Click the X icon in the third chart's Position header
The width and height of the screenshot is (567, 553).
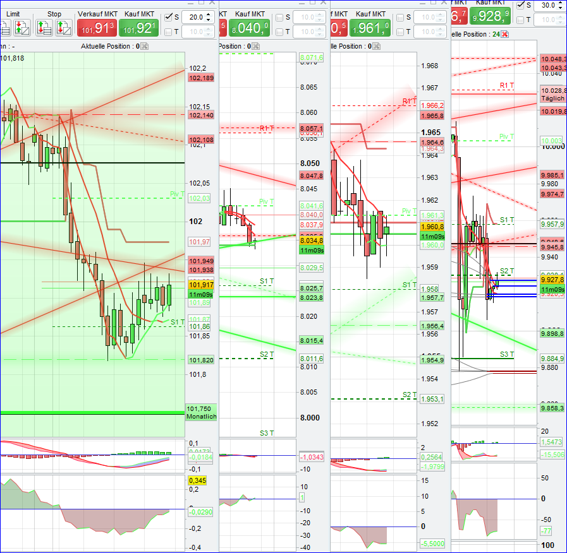coord(375,46)
